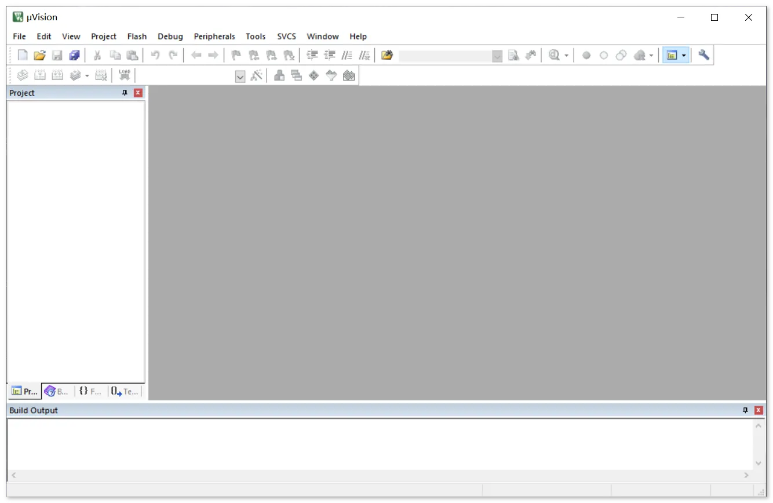Navigate backwards with the left arrow icon
Viewport: 773px width, 503px height.
pos(196,55)
